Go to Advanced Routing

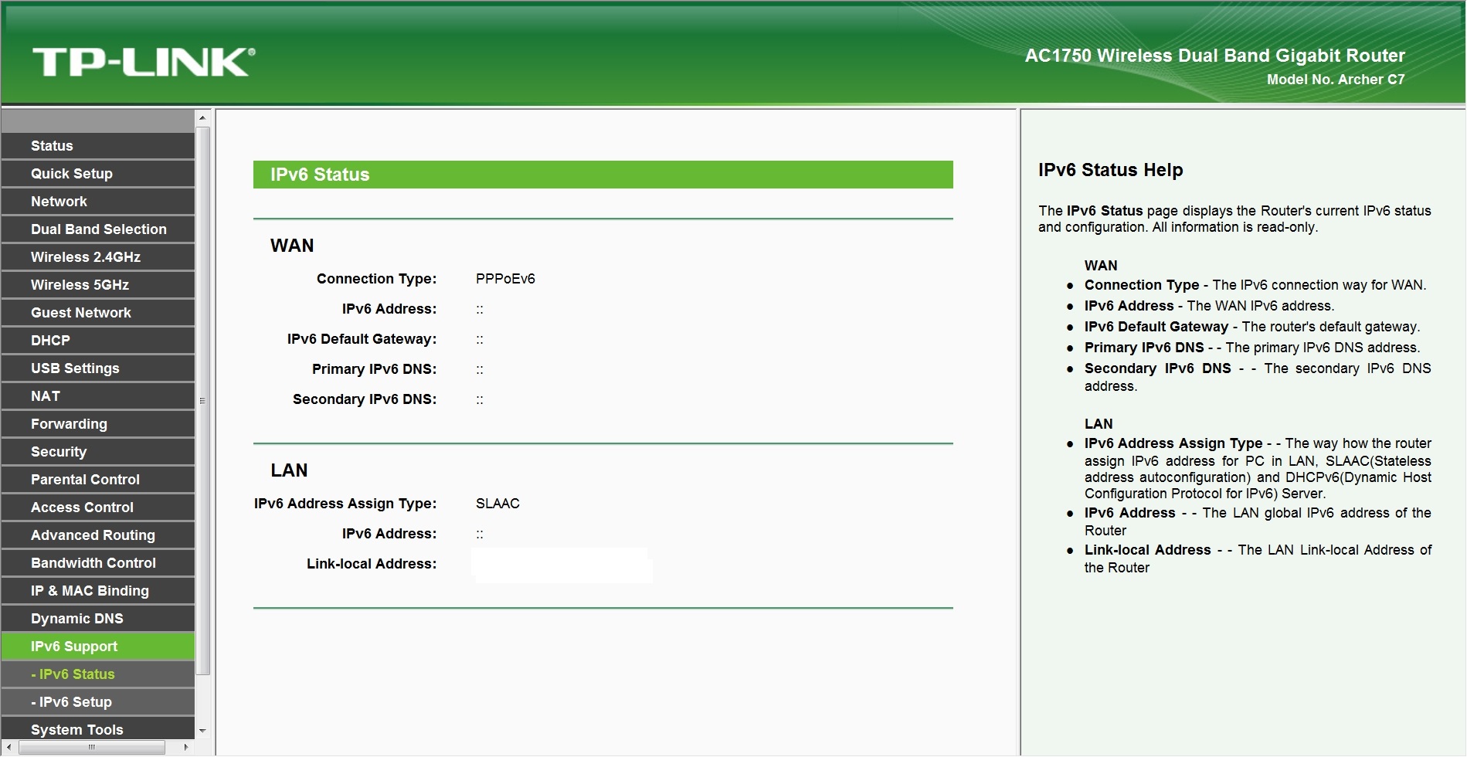pyautogui.click(x=98, y=535)
